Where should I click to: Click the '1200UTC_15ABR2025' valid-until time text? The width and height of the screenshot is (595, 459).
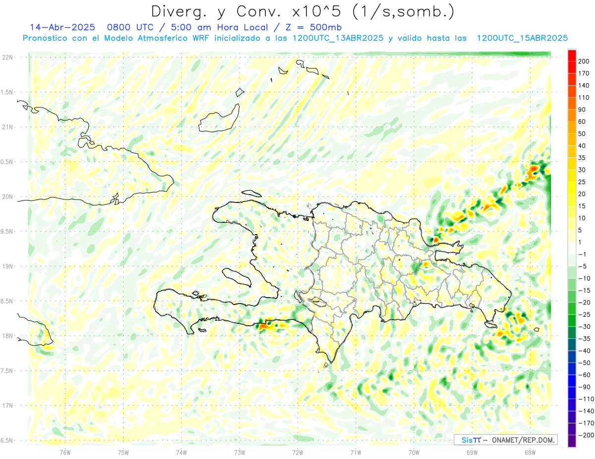(522, 38)
